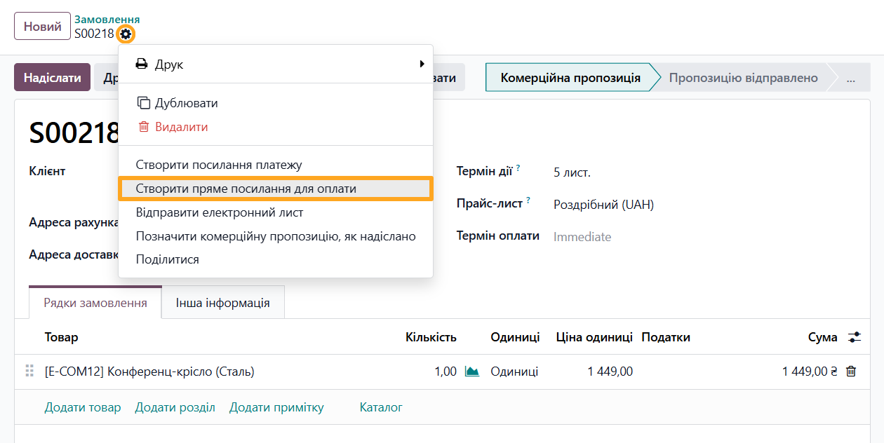Viewport: 884px width, 443px height.
Task: Click the copy icon beside Дублювати
Action: 143,103
